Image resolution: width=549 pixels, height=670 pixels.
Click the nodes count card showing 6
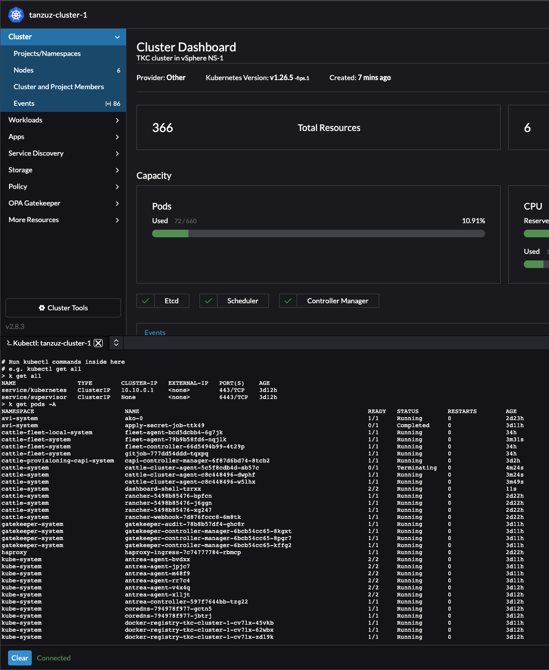(528, 127)
